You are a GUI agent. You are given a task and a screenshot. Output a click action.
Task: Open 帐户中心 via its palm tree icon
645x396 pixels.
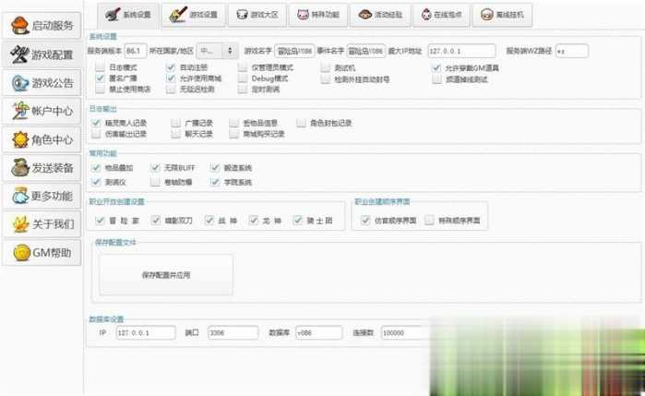coord(19,111)
